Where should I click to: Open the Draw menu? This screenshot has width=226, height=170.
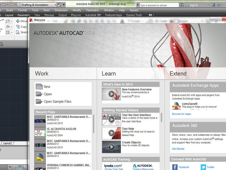coord(47,10)
